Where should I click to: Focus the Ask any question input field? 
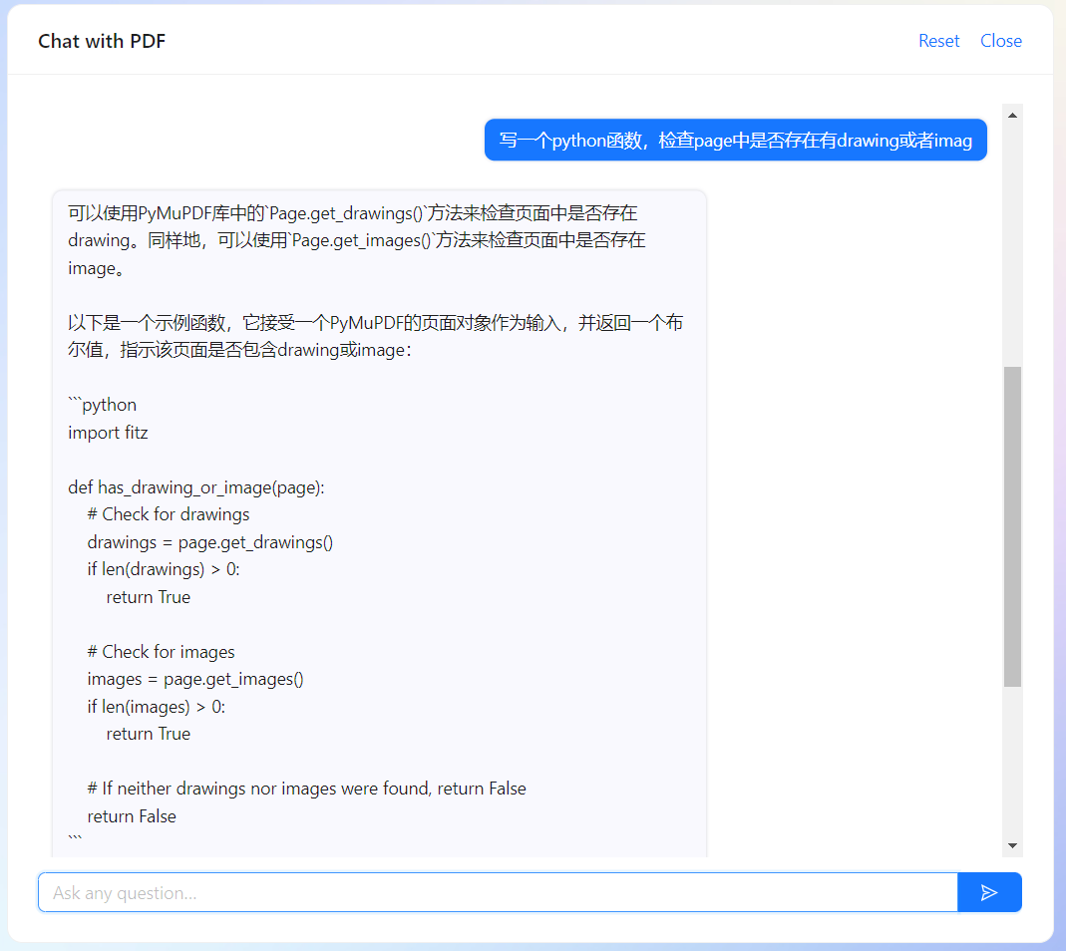pos(498,892)
